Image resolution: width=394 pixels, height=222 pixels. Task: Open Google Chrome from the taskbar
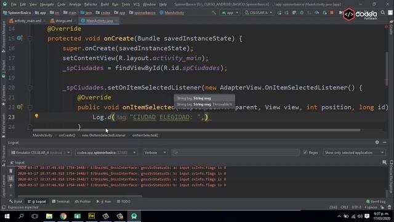tap(63, 216)
